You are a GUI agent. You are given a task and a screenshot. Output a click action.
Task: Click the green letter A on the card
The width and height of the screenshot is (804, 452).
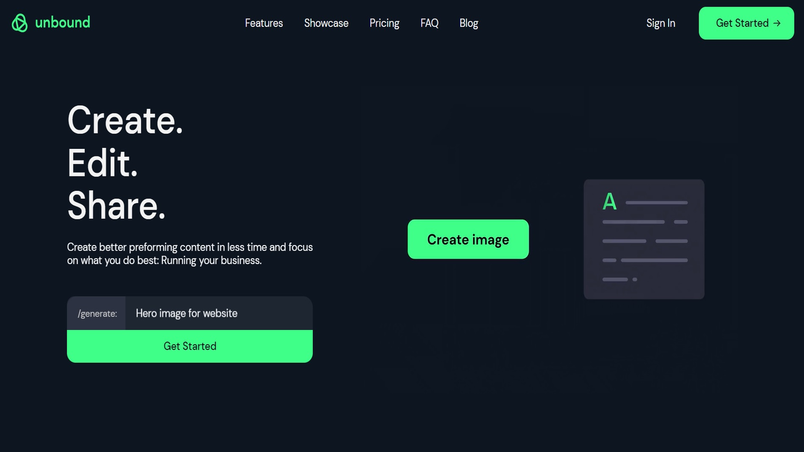tap(609, 201)
